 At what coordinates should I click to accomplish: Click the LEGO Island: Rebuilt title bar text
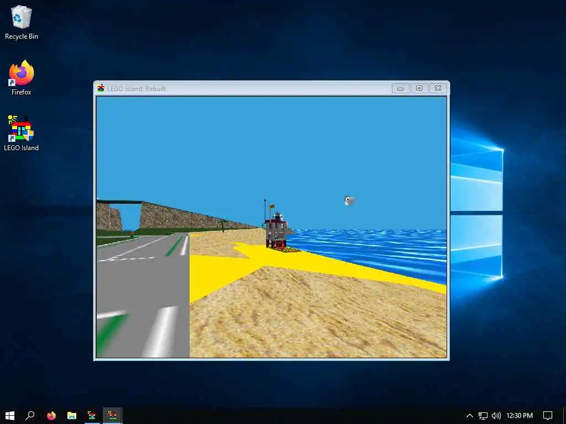(x=137, y=89)
